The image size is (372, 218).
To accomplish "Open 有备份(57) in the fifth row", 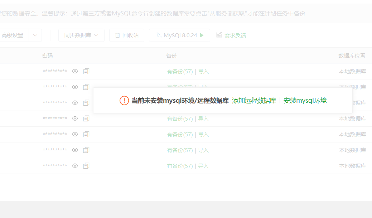I will tap(180, 135).
